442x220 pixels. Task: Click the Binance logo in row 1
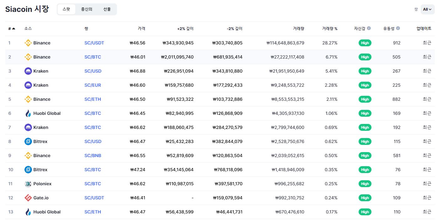[x=28, y=43]
